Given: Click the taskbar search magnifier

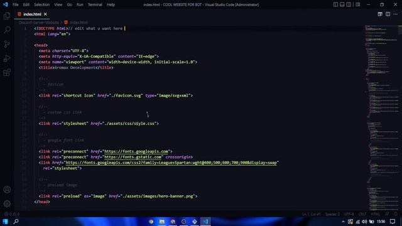Looking at the screenshot, I should (x=16, y=222).
